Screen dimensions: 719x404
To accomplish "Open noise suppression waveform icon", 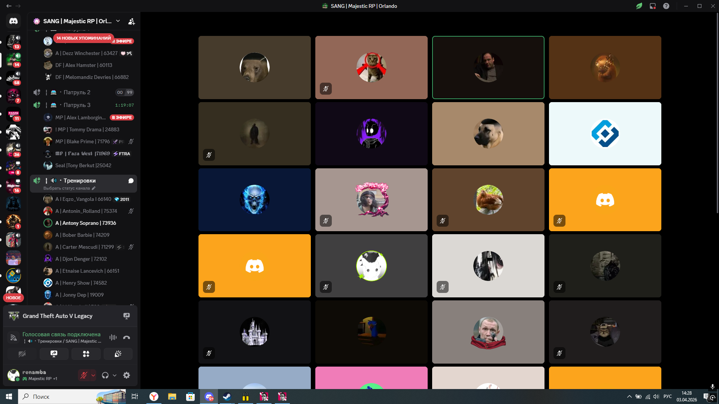I will tap(113, 337).
